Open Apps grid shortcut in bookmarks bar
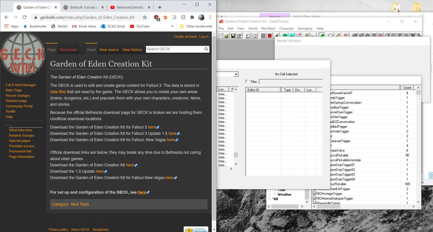The height and width of the screenshot is (232, 433). click(x=12, y=26)
